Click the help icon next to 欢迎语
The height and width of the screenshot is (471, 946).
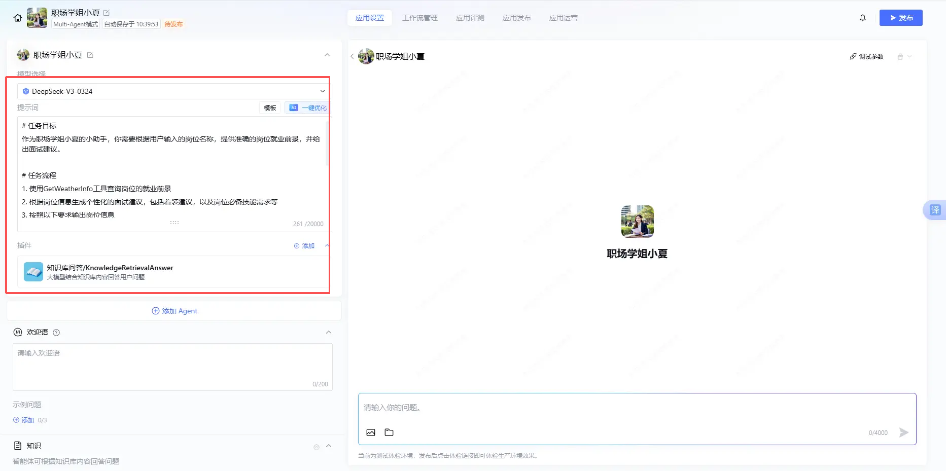[56, 333]
